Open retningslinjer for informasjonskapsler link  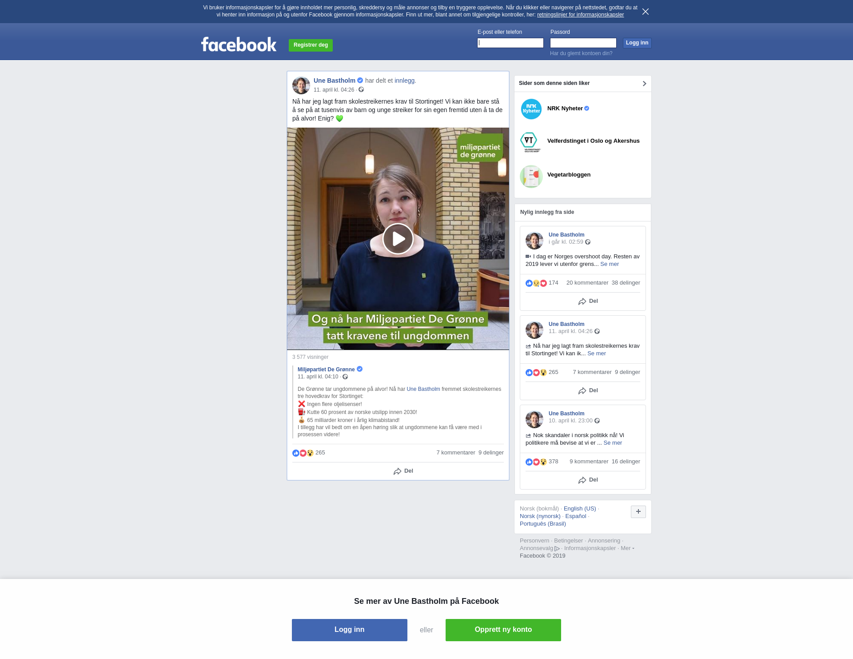pos(580,15)
